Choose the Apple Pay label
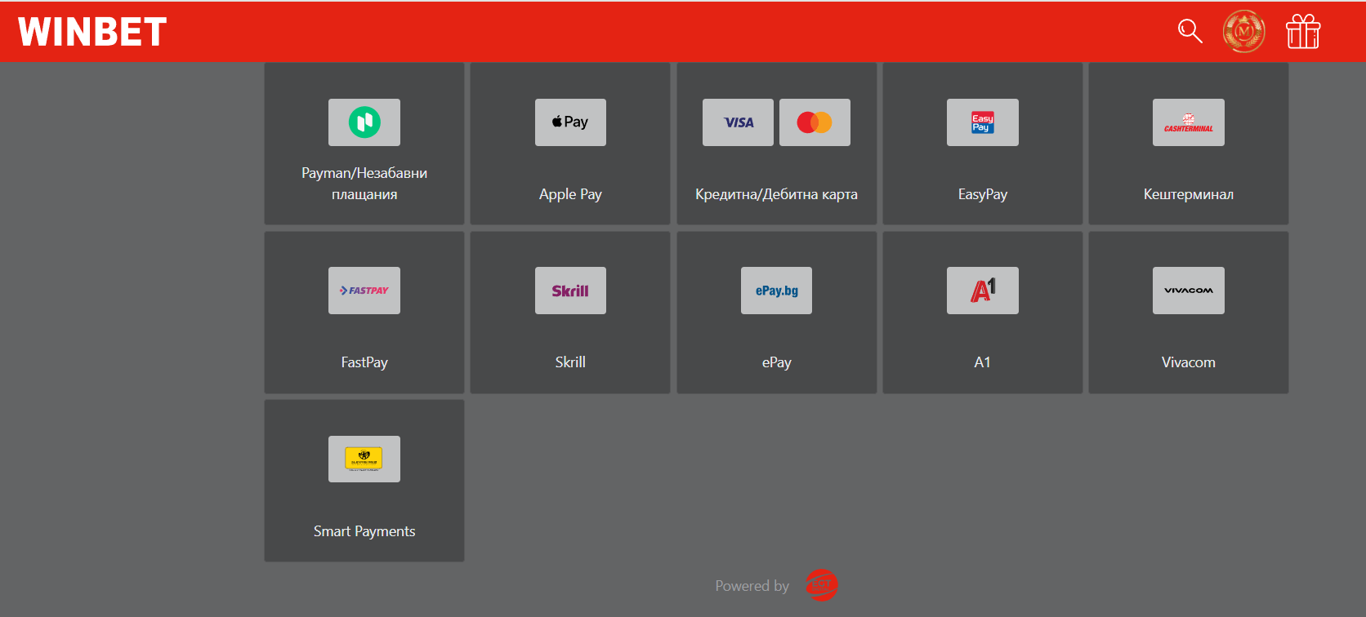This screenshot has width=1366, height=617. click(570, 194)
